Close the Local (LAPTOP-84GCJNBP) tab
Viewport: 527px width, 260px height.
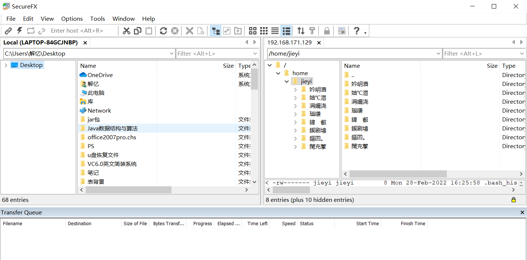(x=85, y=43)
